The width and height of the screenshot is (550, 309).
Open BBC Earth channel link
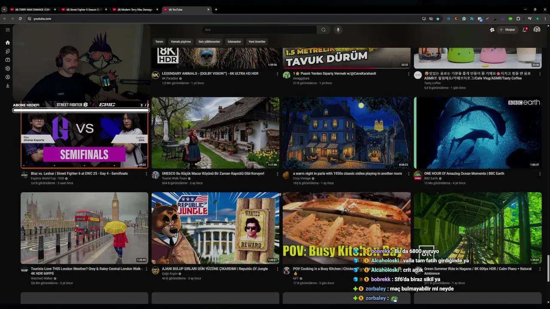point(431,179)
